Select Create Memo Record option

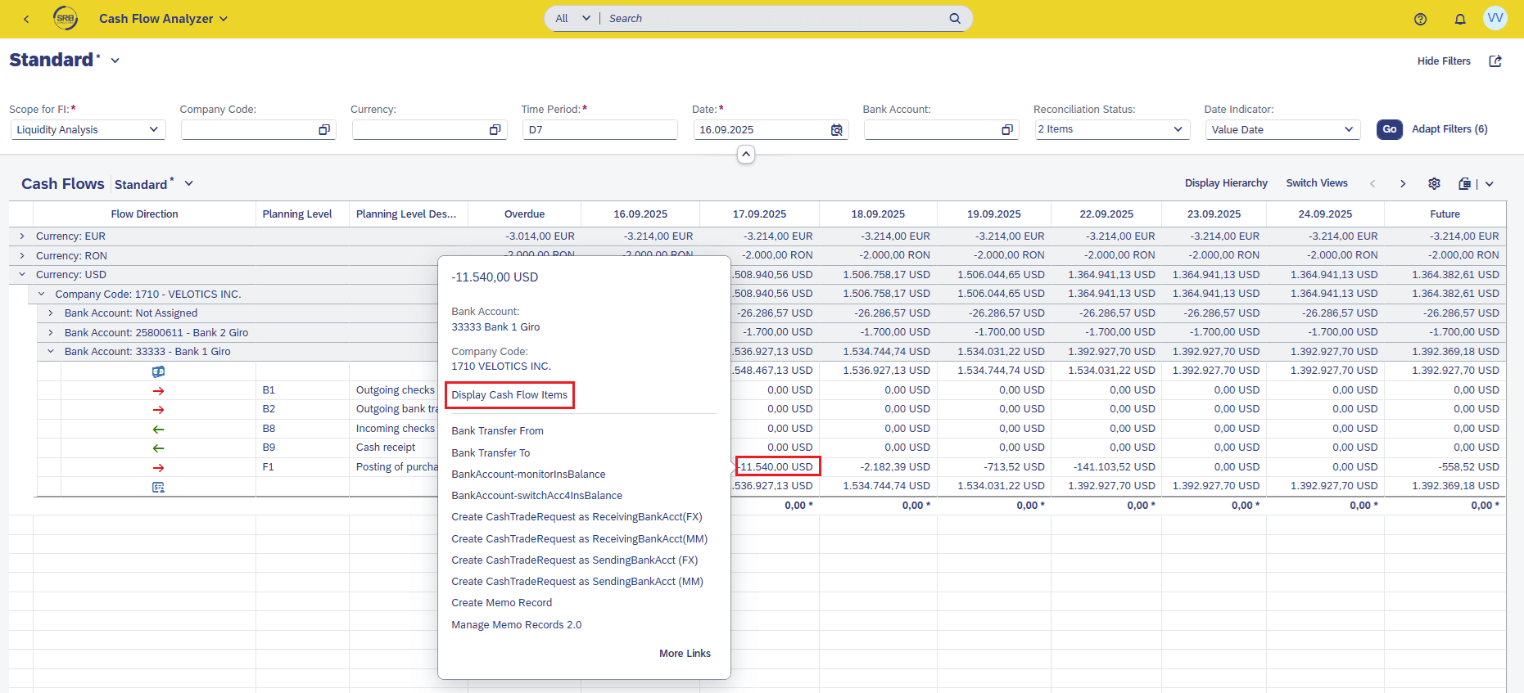[501, 603]
